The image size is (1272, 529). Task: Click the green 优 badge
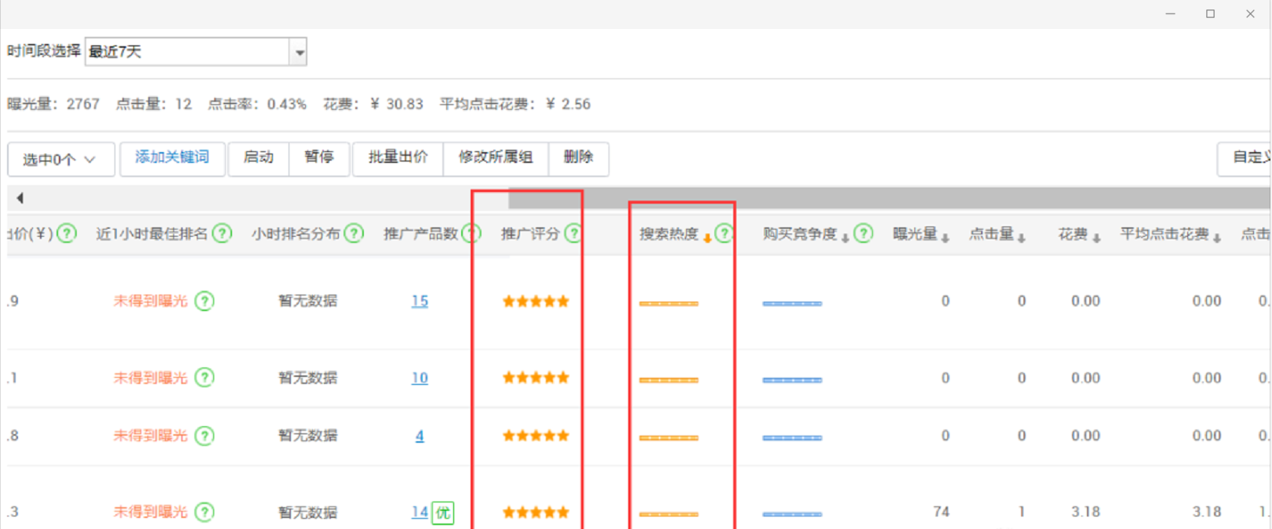click(443, 513)
